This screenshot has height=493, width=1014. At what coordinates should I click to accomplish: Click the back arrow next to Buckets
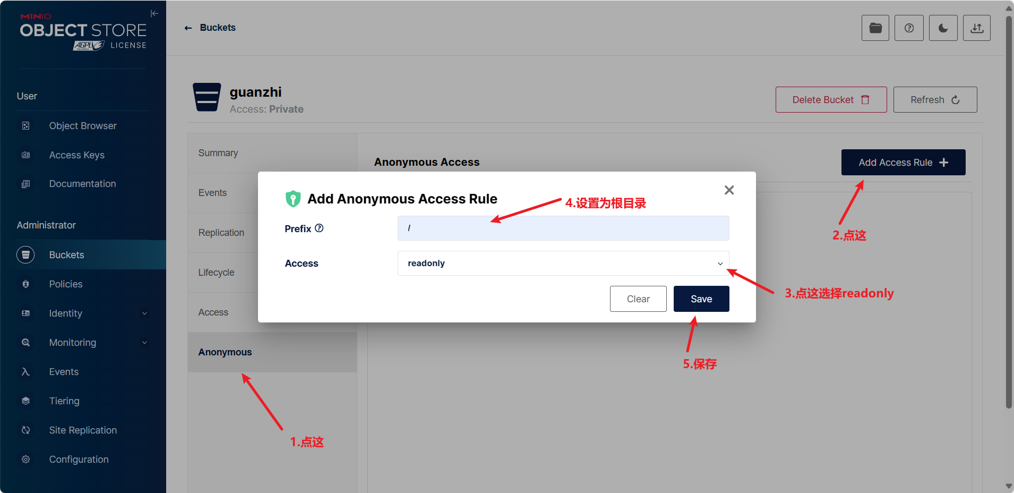pos(188,28)
